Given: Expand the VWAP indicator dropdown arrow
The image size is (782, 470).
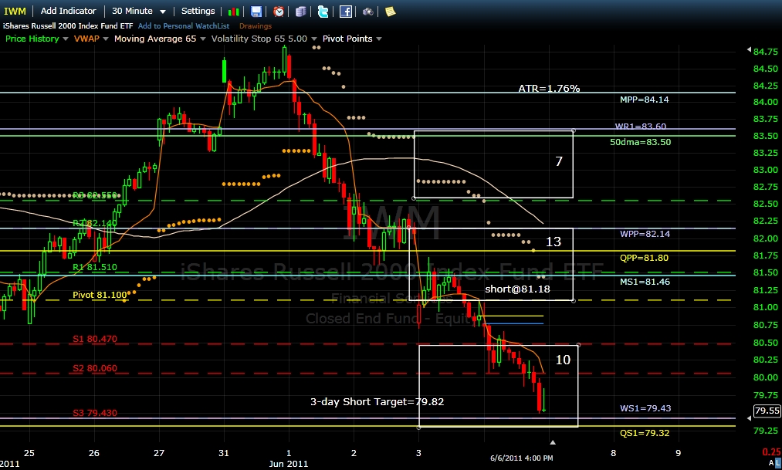Looking at the screenshot, I should click(x=105, y=39).
